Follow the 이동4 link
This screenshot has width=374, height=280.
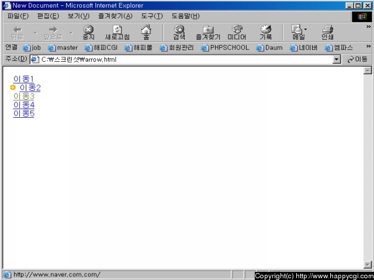[x=24, y=105]
